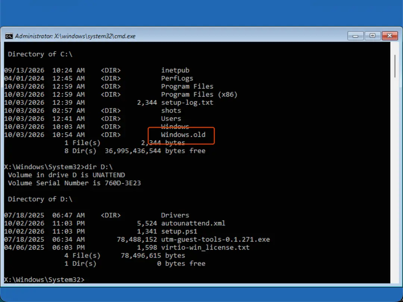The width and height of the screenshot is (403, 302).
Task: Minimize the Administrator cmd.exe window
Action: click(x=356, y=36)
